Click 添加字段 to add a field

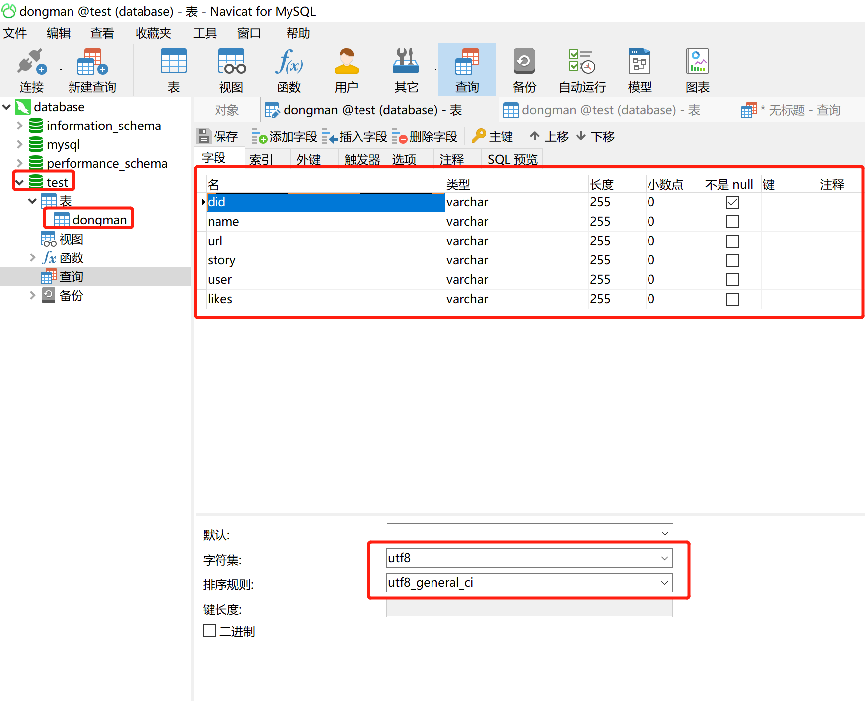284,136
